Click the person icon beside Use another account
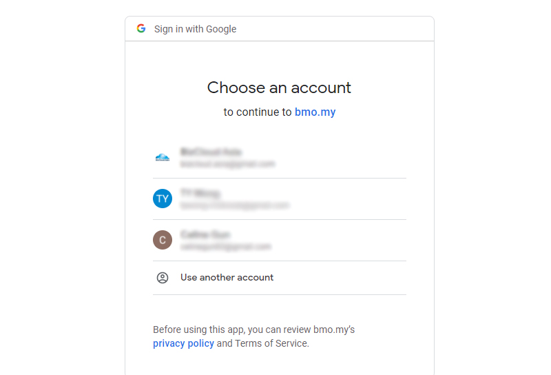This screenshot has width=551, height=375. pyautogui.click(x=163, y=278)
